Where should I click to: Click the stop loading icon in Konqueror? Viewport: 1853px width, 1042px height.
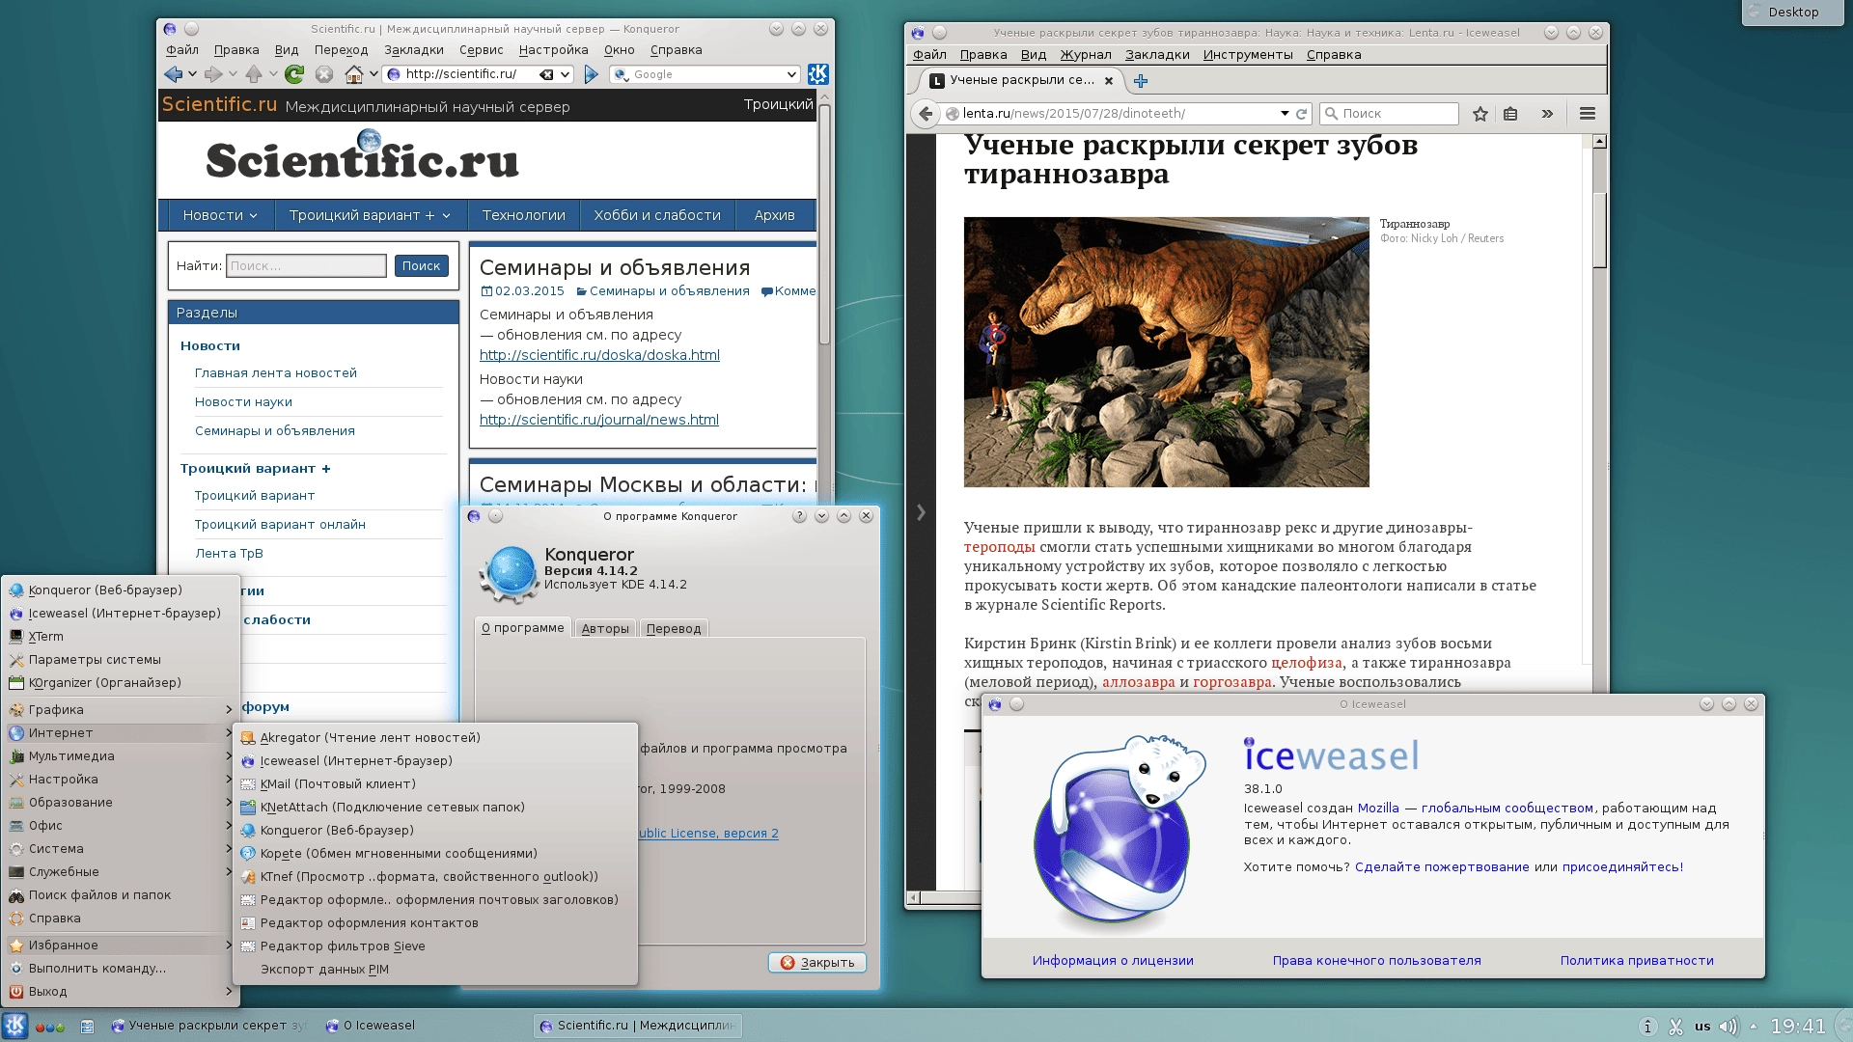coord(324,74)
